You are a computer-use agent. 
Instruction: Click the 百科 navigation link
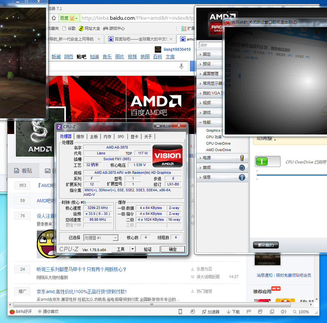[158, 57]
